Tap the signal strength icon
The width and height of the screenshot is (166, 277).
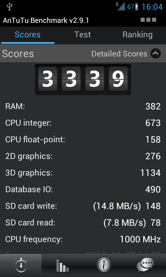(121, 6)
